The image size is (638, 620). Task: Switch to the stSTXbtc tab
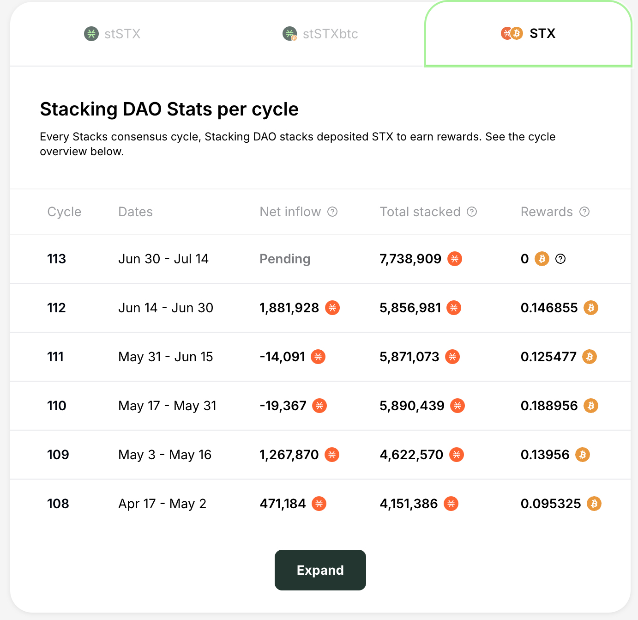pos(320,34)
